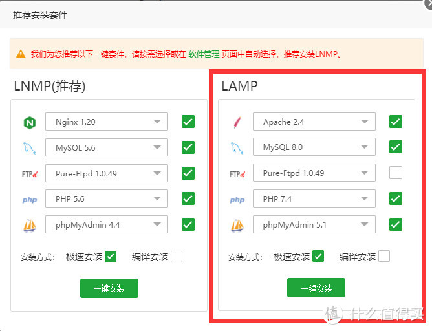Click the php logo icon in LNMP
Screen dimensions: 432x331
coord(30,200)
